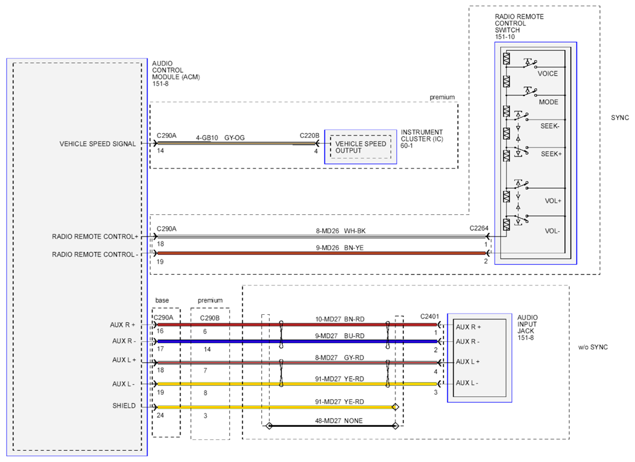Select the VOL+ switch label
This screenshot has width=635, height=462.
[553, 201]
